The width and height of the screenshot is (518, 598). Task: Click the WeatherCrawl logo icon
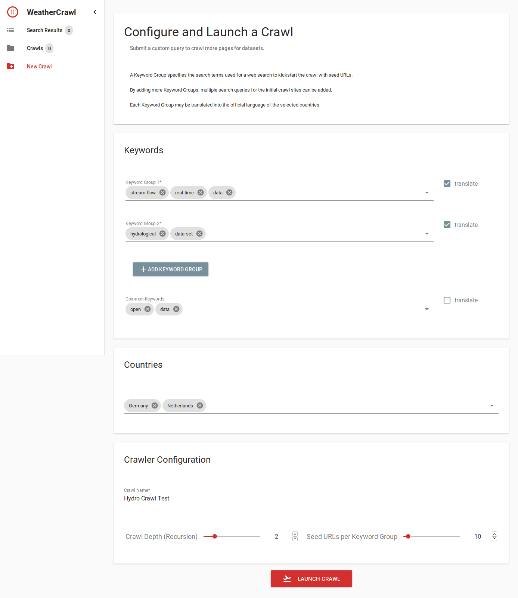[13, 12]
